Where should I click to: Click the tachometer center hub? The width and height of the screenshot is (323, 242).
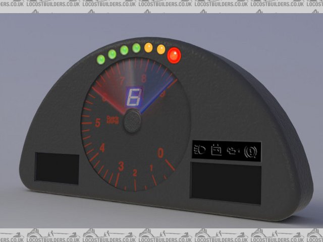(x=132, y=121)
